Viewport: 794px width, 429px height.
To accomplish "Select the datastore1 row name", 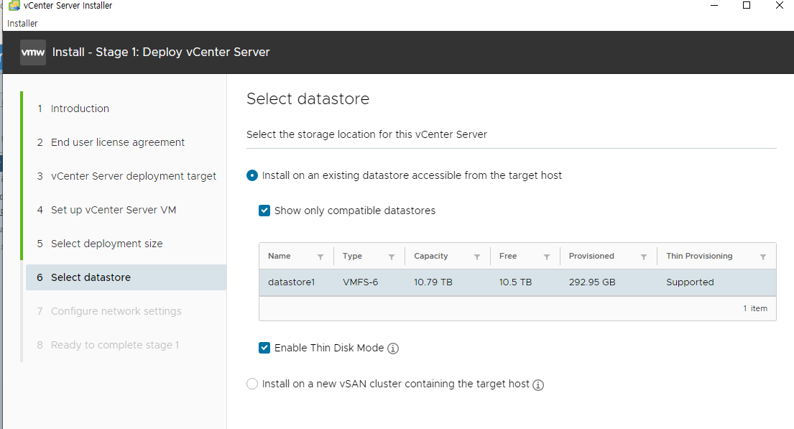I will (292, 282).
